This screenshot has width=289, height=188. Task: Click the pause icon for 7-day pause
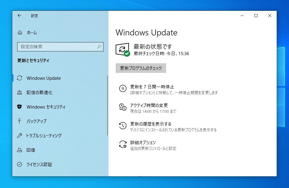[x=123, y=88]
